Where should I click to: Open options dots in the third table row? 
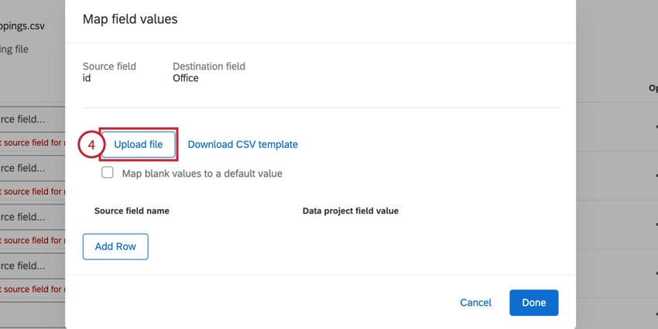point(656,223)
